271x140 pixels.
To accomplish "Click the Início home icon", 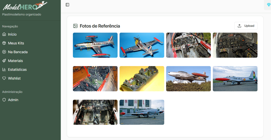I will [4, 34].
